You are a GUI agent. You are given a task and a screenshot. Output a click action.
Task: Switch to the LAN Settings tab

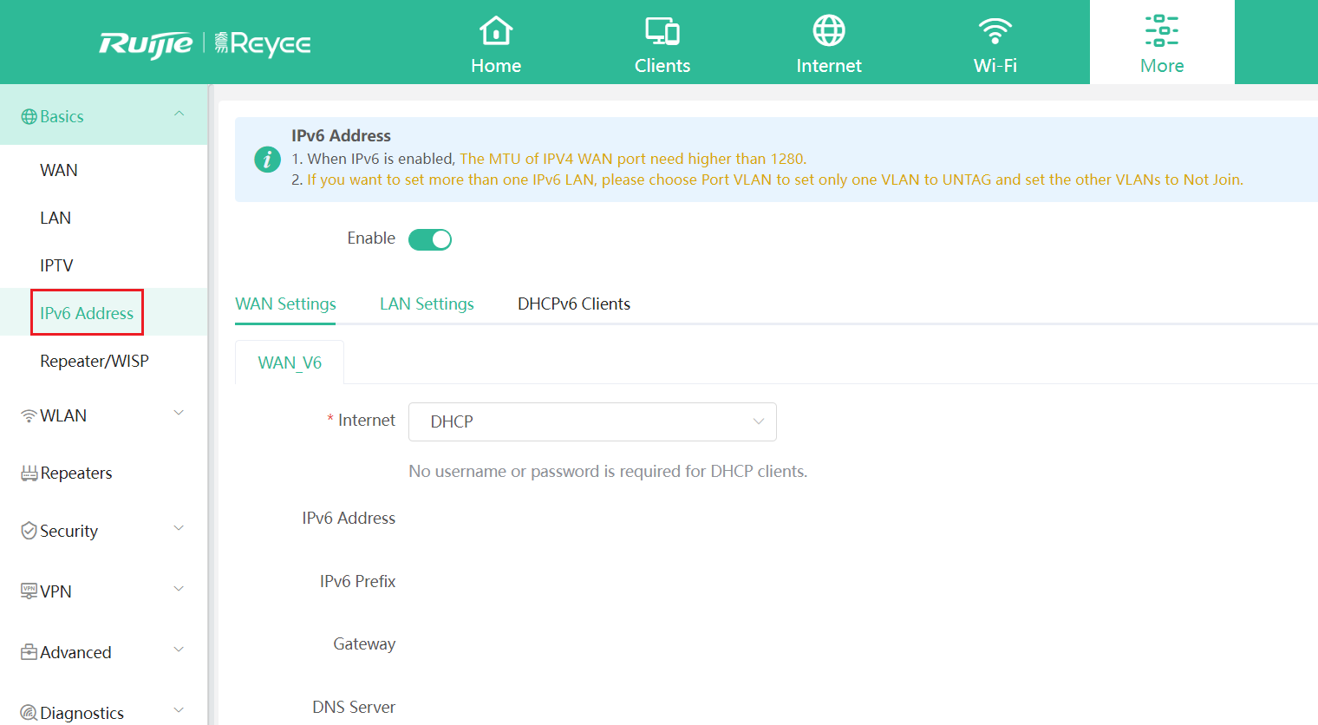coord(427,304)
